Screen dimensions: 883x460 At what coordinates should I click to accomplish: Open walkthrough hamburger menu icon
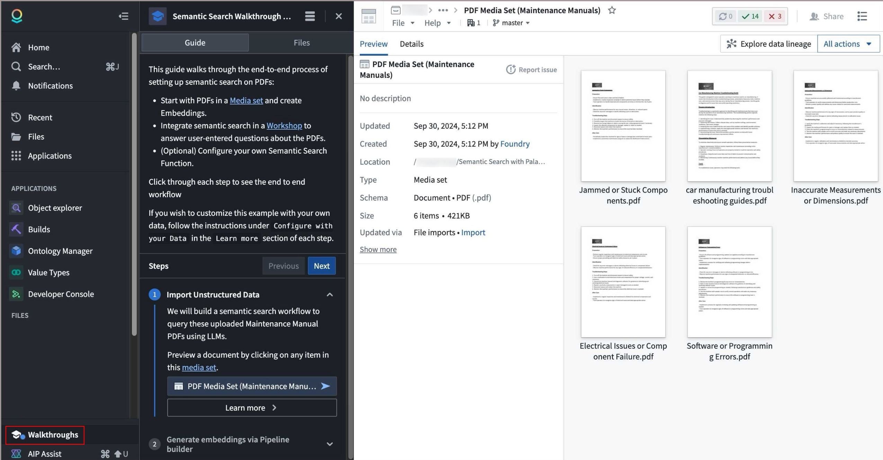[x=310, y=16]
